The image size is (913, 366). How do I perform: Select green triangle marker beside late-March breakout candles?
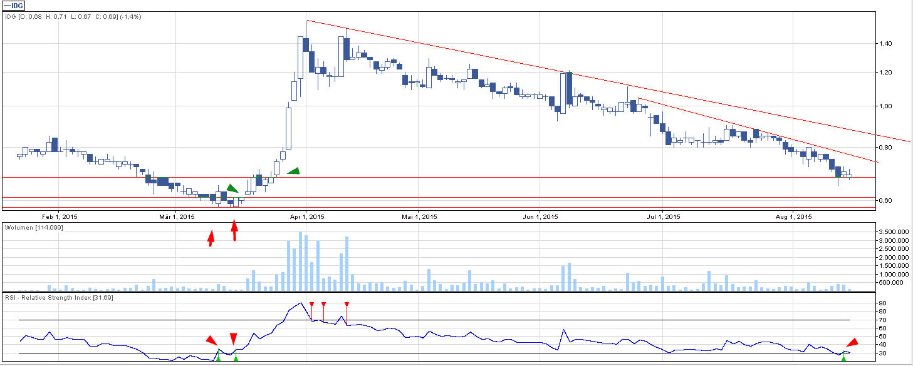click(x=293, y=171)
